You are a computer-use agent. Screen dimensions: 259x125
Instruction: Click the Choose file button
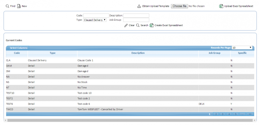(179, 6)
